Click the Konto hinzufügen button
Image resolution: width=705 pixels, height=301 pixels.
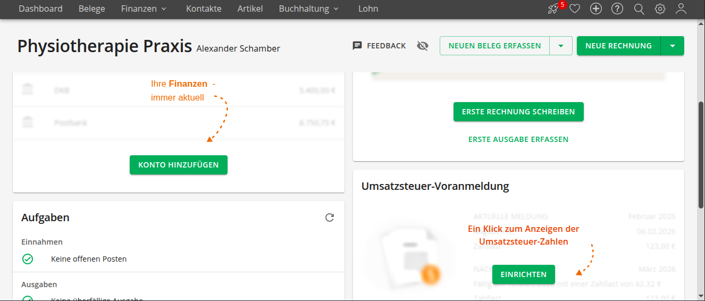(179, 165)
